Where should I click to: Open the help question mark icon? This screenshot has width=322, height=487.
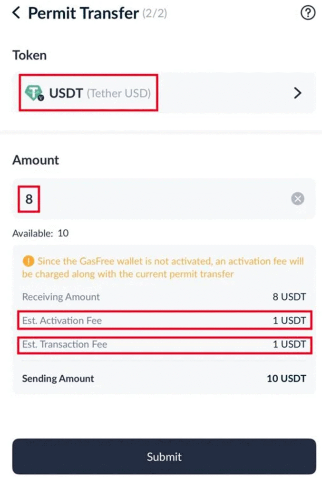tap(308, 13)
